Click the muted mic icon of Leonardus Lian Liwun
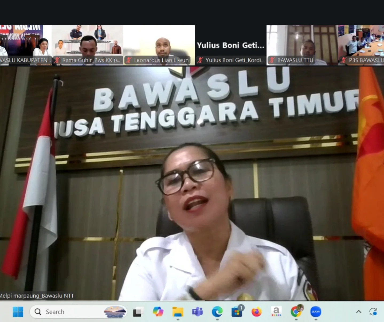This screenshot has height=322, width=384. coord(129,60)
